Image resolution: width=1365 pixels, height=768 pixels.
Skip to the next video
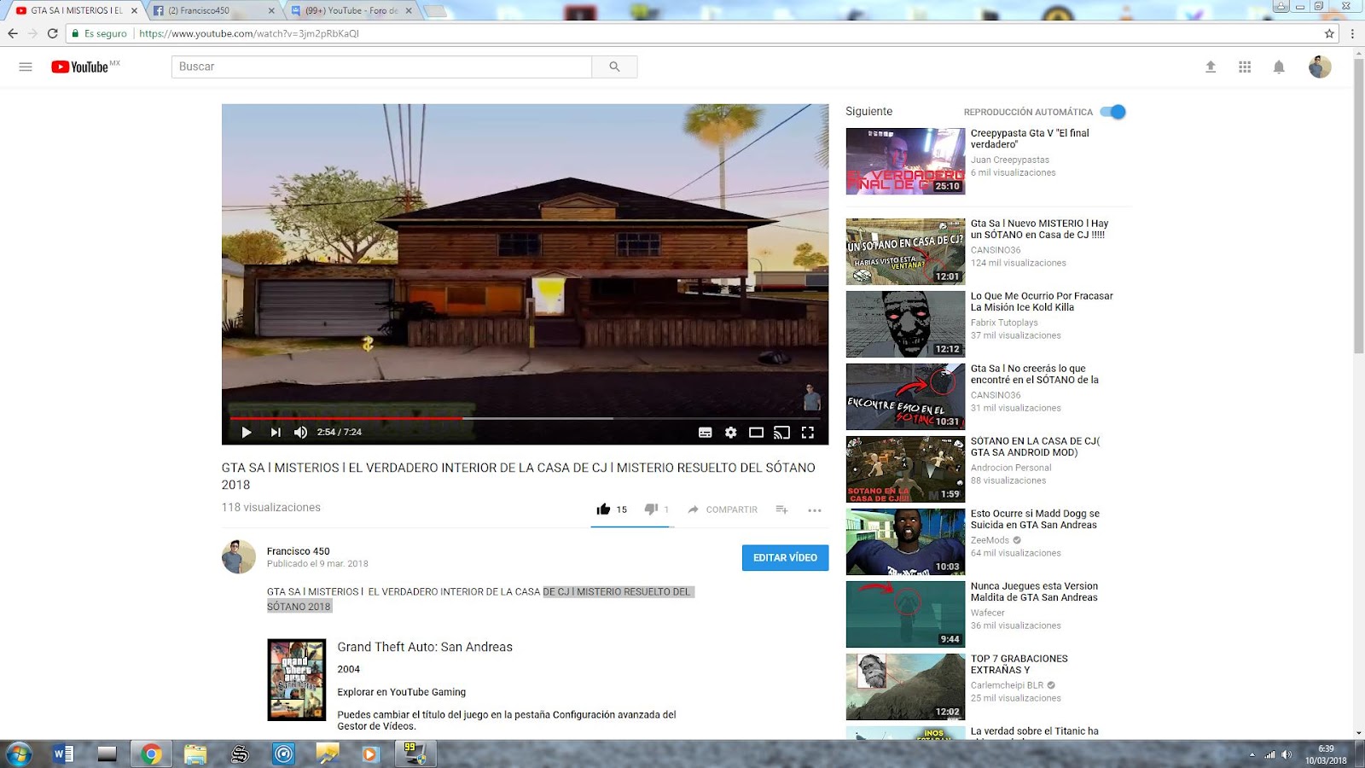tap(275, 433)
